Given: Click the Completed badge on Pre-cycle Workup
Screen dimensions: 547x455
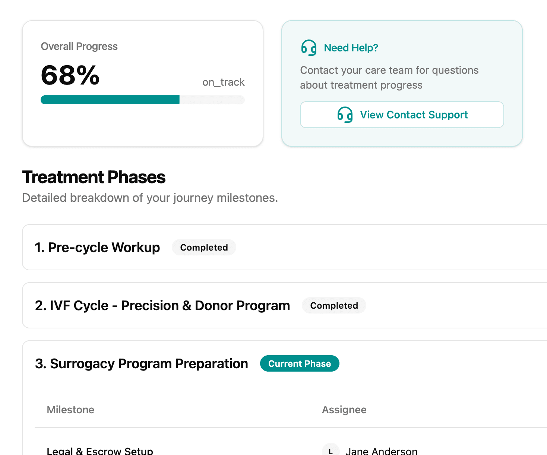Looking at the screenshot, I should coord(204,248).
